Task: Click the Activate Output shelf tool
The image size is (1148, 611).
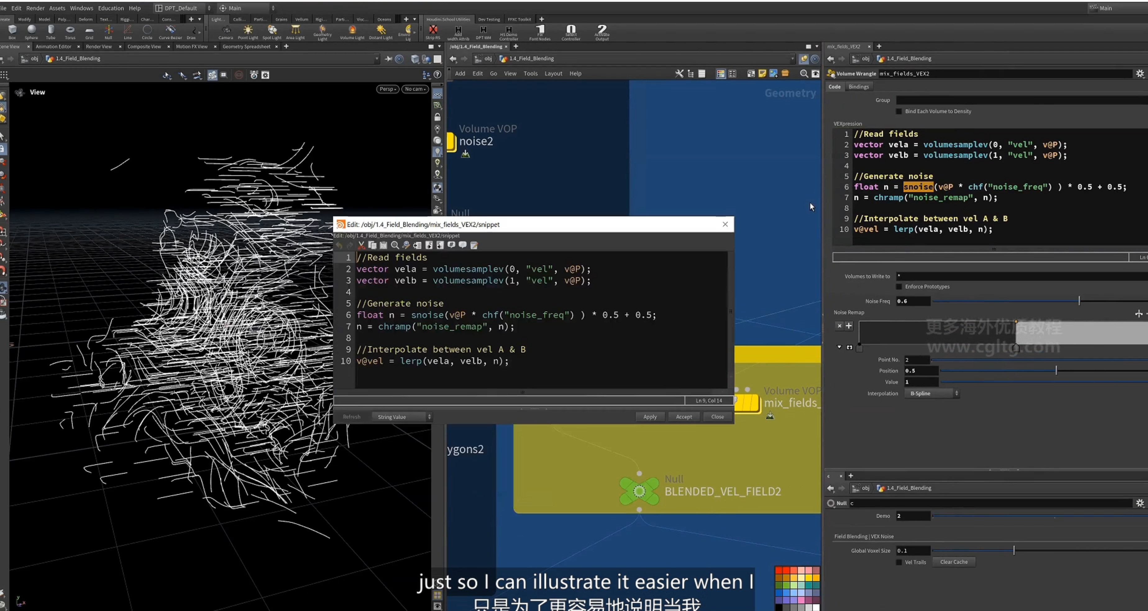Action: tap(601, 32)
